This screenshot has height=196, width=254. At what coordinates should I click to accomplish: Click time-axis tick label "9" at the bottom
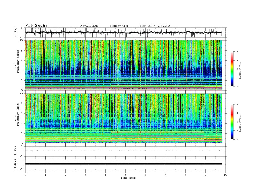coord(205,175)
